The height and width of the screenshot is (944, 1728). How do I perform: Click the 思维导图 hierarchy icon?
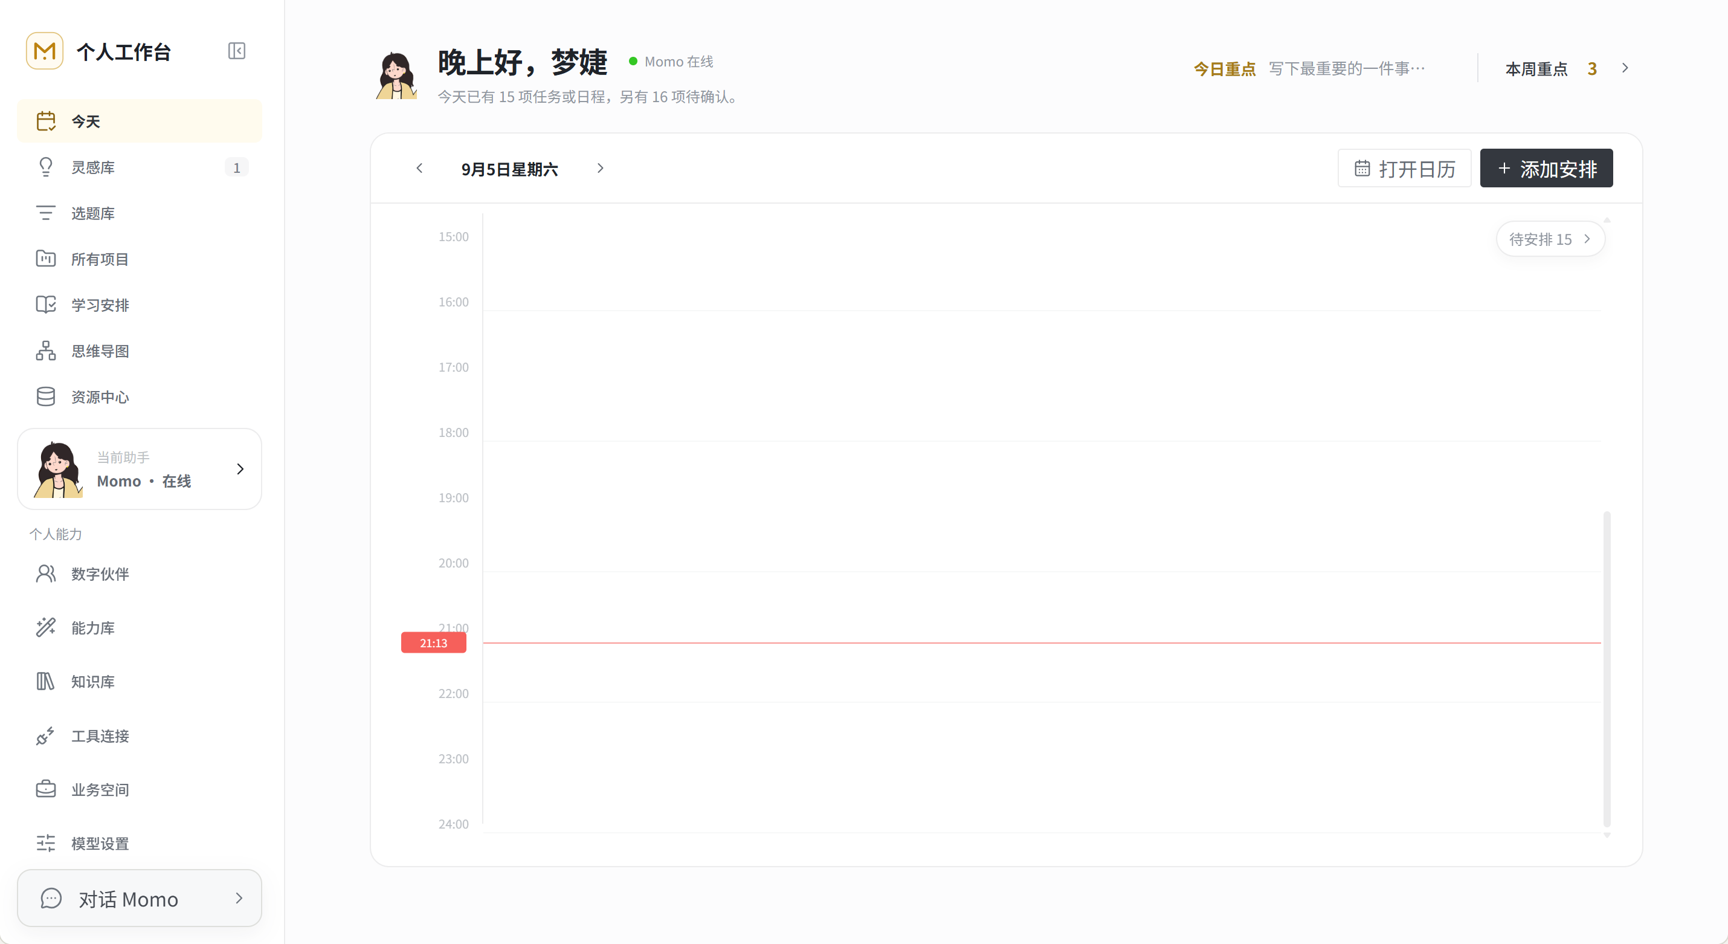(x=45, y=351)
